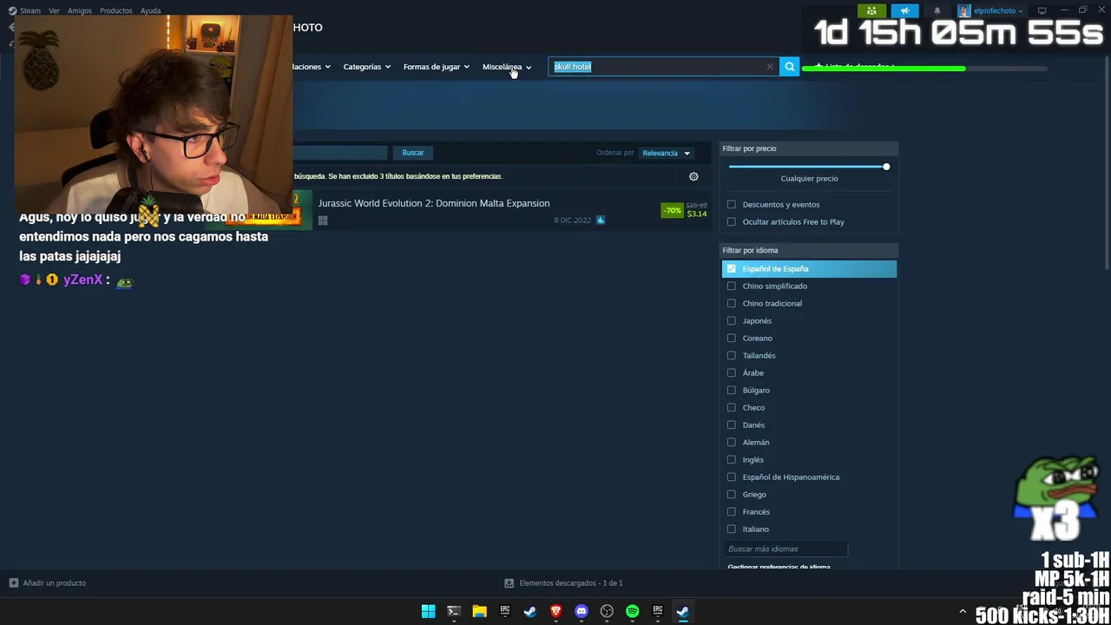Open search preferences gear icon

[694, 176]
